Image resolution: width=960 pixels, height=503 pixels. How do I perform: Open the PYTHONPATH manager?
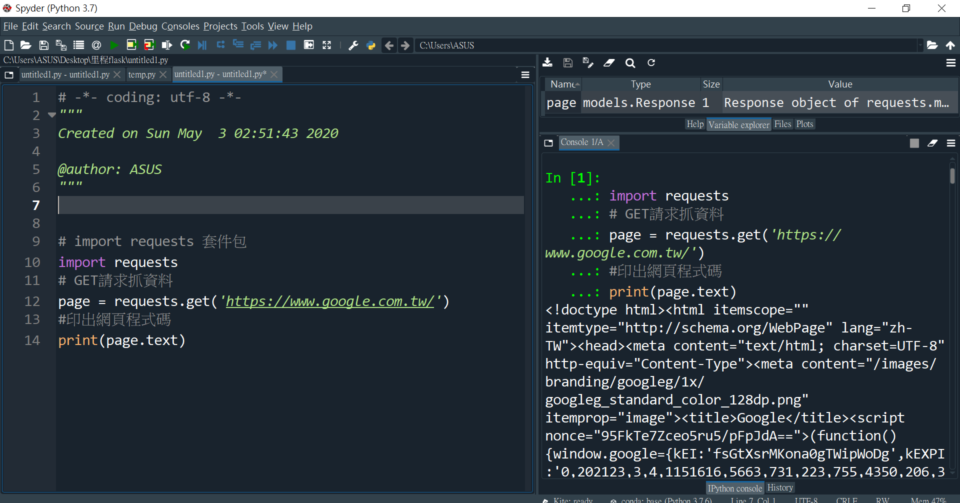371,45
